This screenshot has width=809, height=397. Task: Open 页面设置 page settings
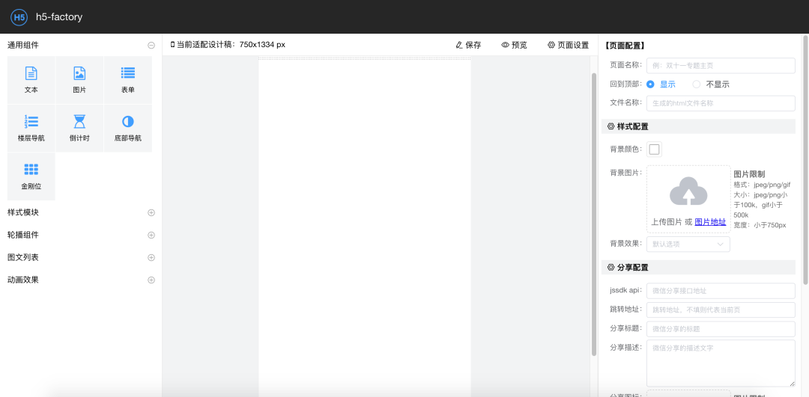pyautogui.click(x=568, y=45)
